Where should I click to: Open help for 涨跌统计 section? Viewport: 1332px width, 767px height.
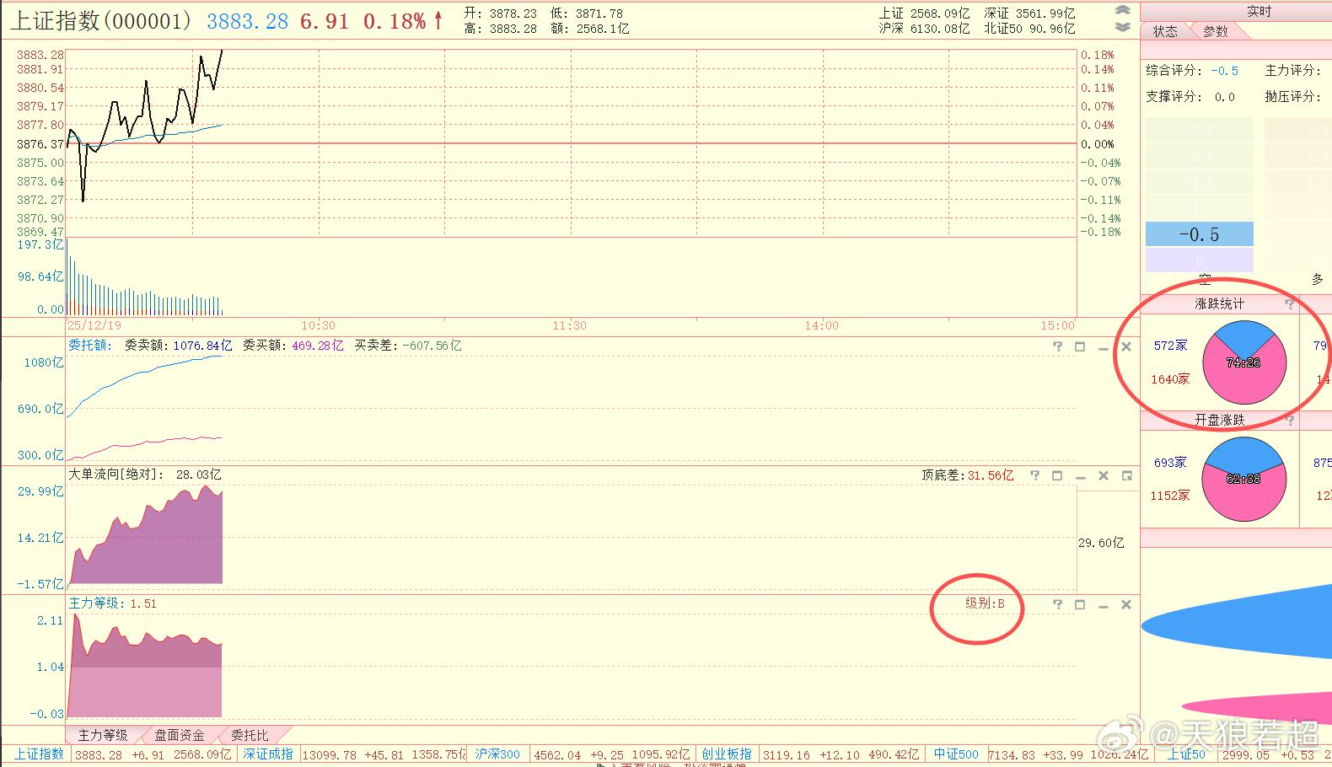coord(1289,304)
